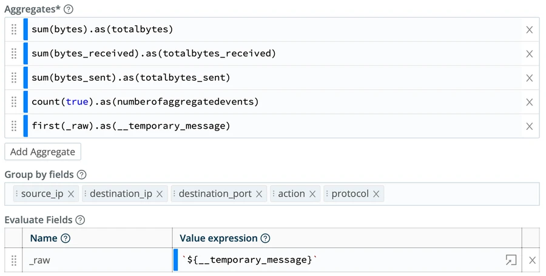Remove the action group by tag
The height and width of the screenshot is (276, 546).
tap(312, 194)
